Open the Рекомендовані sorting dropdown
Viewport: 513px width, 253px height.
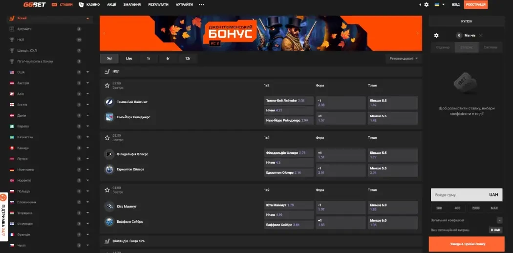point(404,59)
